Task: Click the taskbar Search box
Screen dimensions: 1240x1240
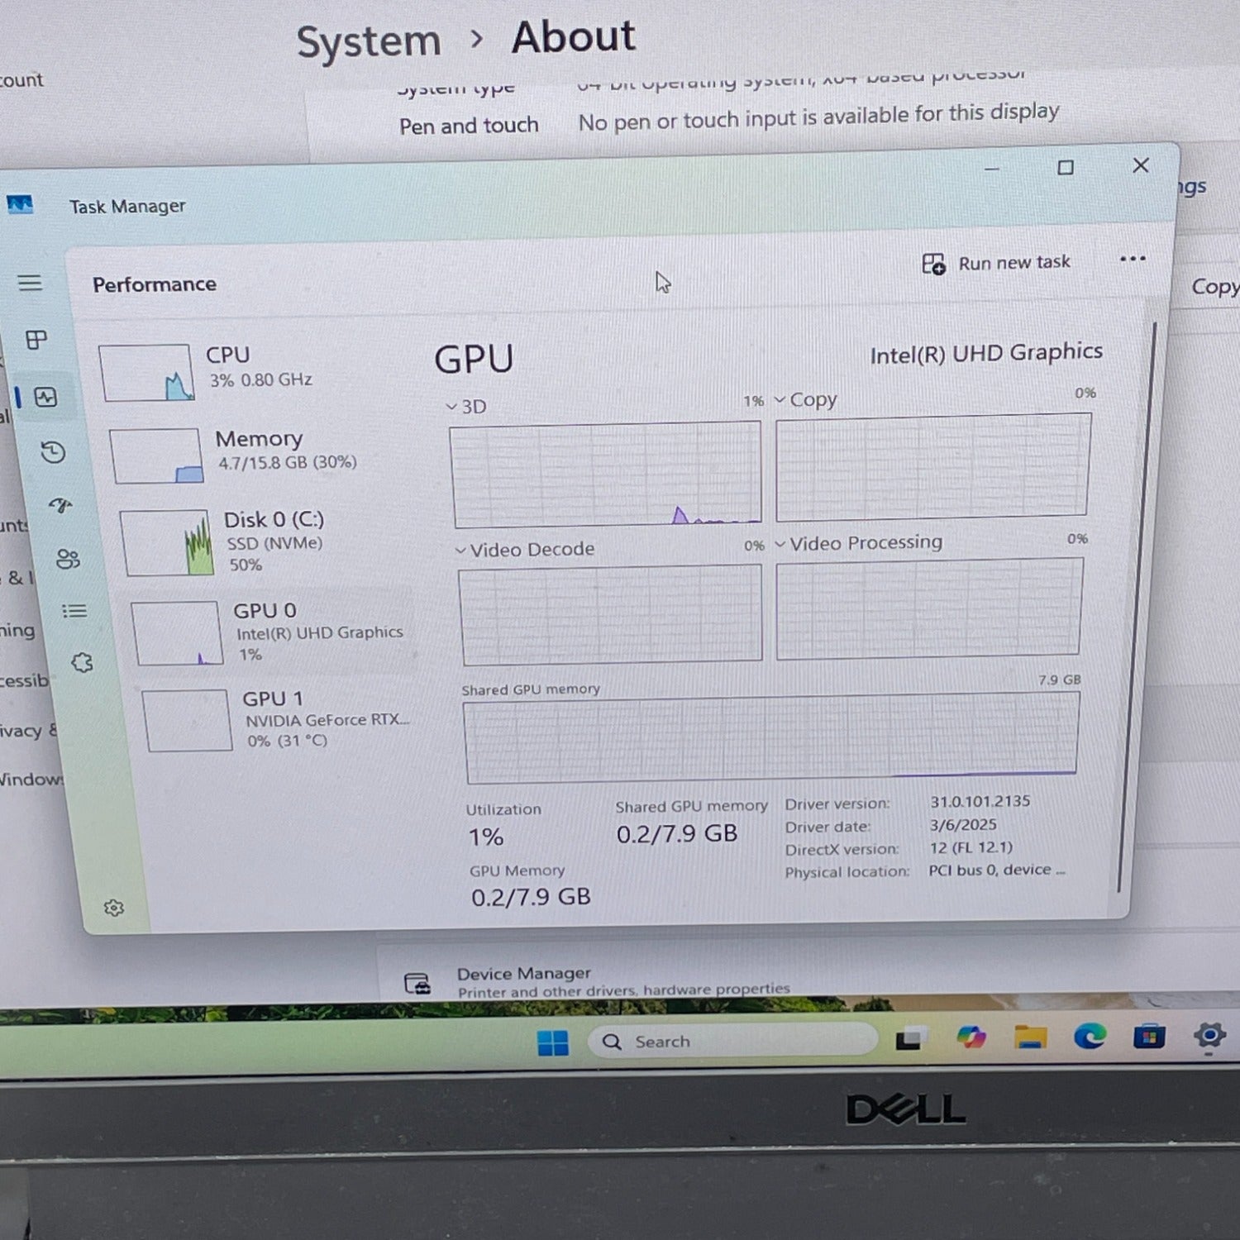Action: click(x=731, y=1041)
